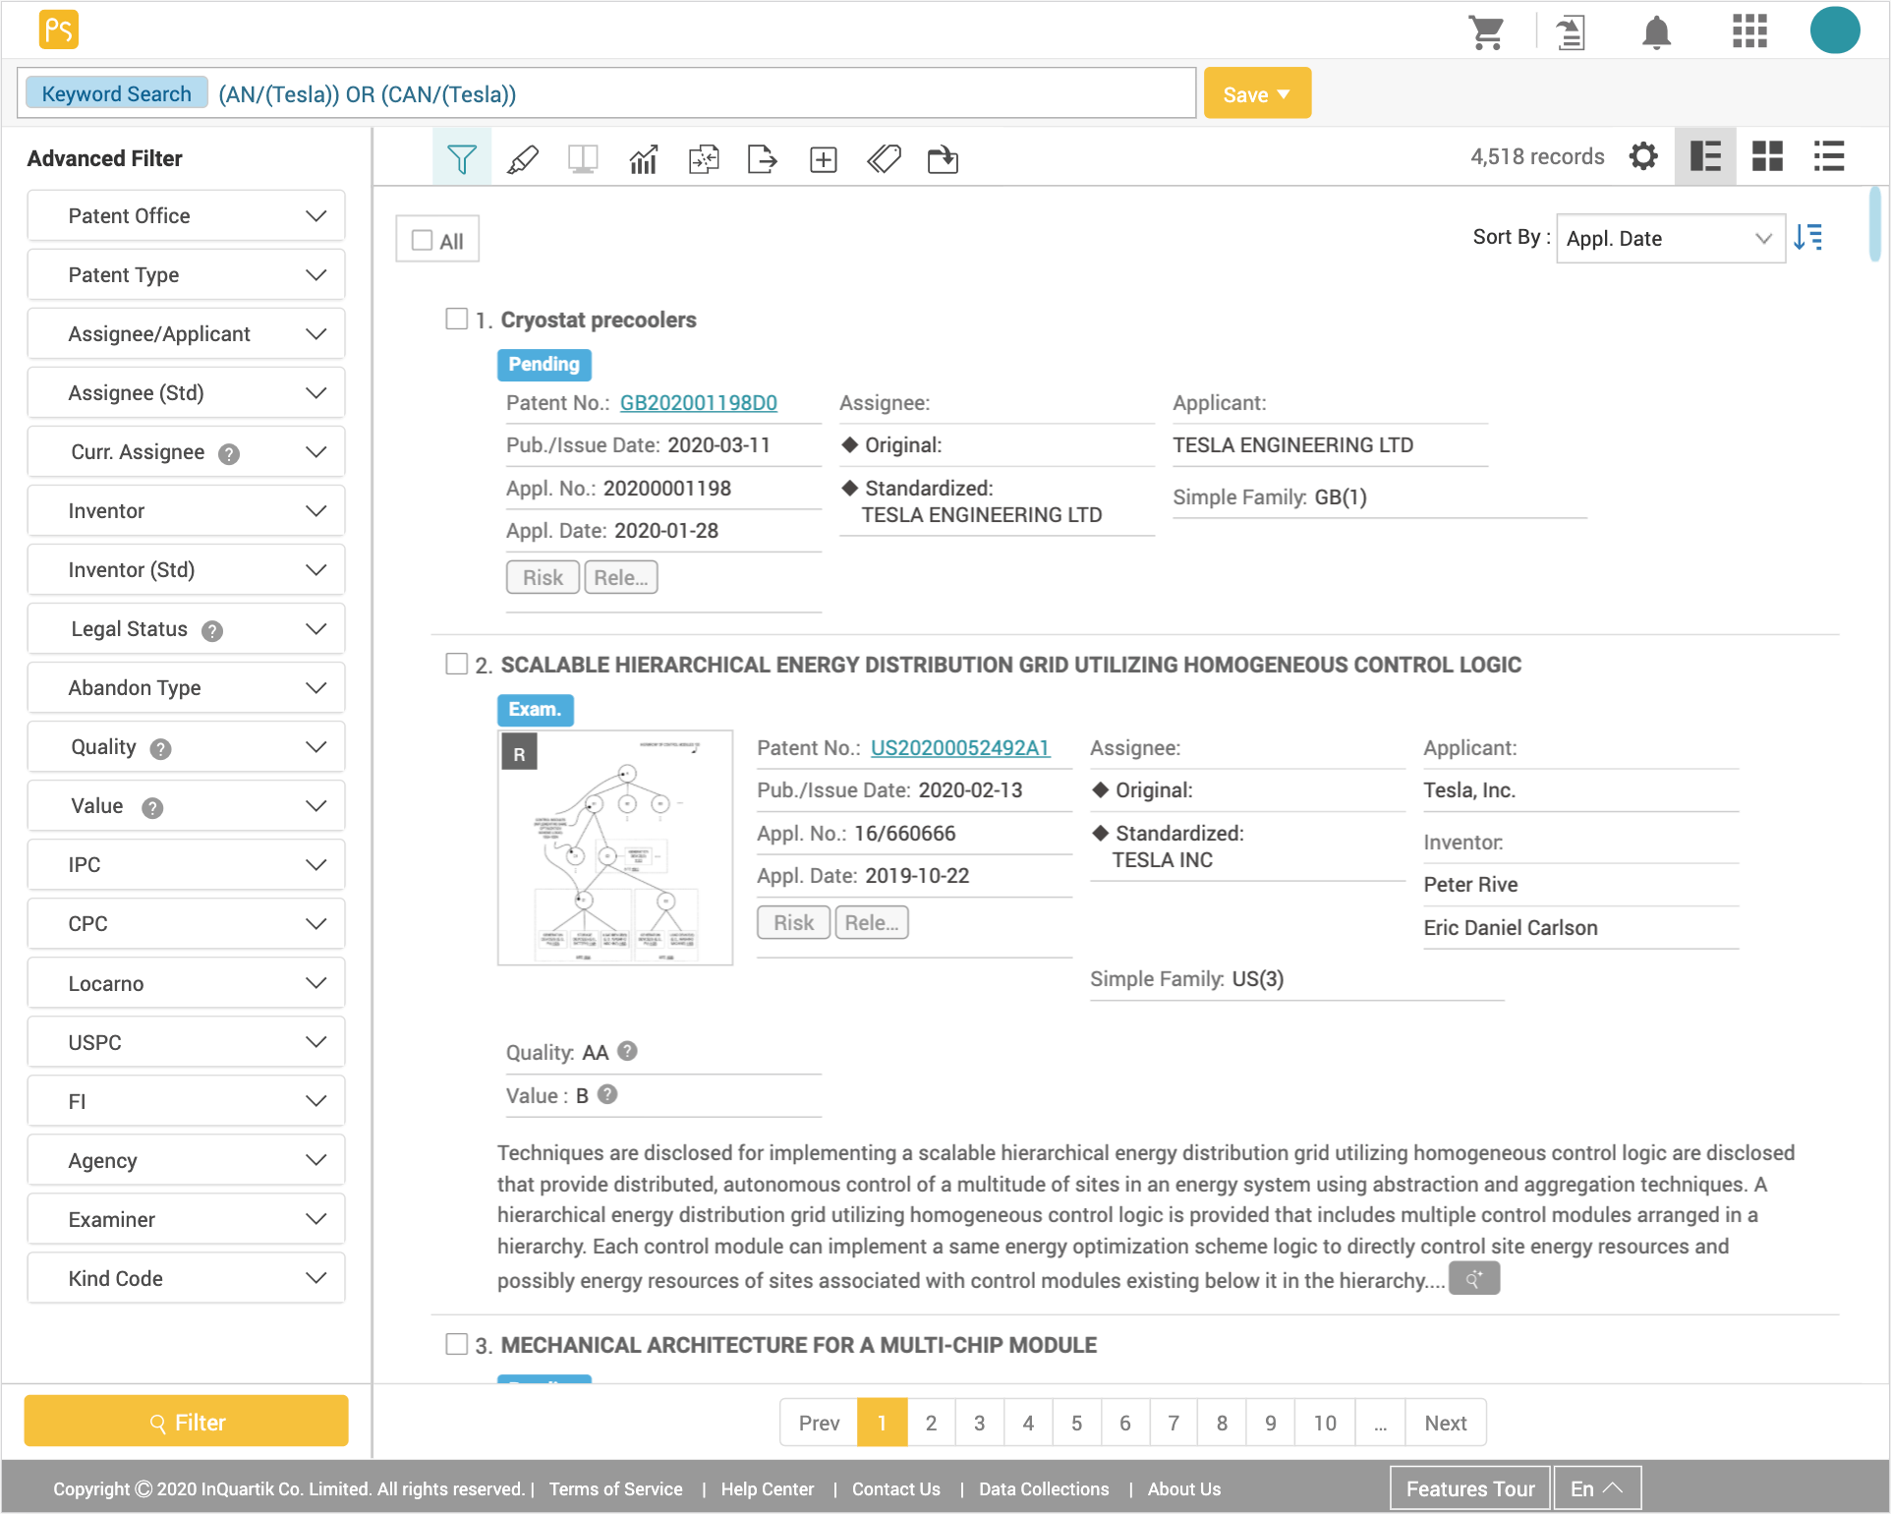Switch to compact list view

[1828, 156]
